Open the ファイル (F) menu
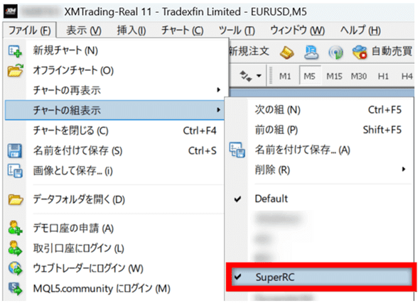420x303 pixels. (x=29, y=31)
